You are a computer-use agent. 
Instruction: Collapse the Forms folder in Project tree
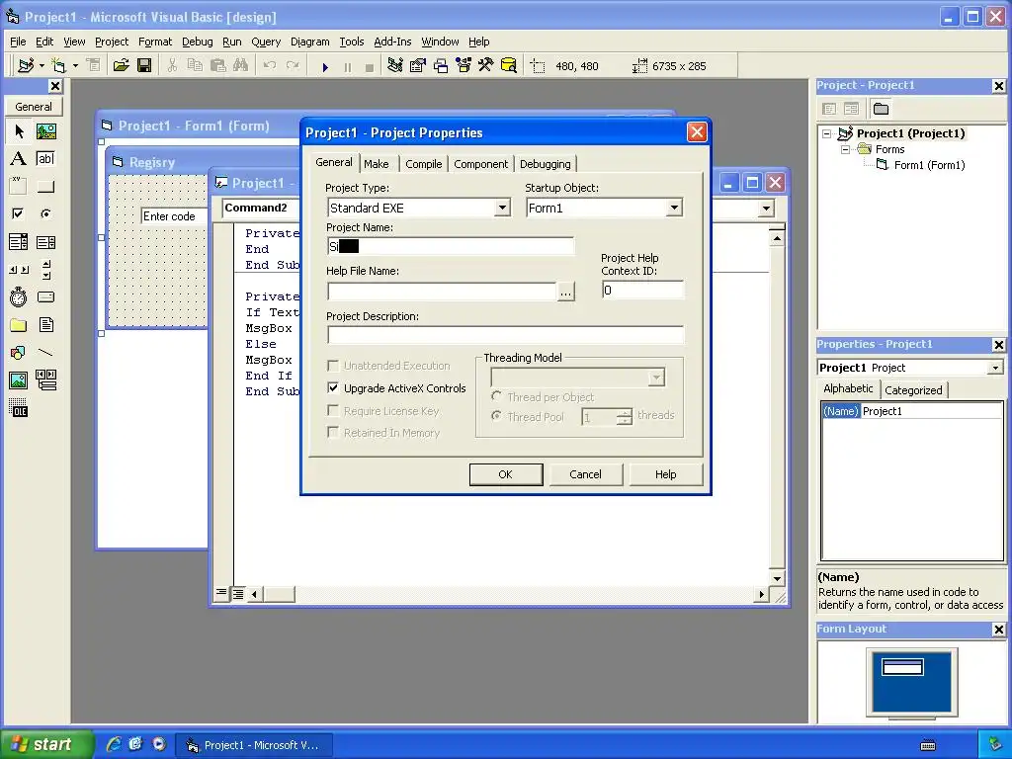[x=845, y=149]
